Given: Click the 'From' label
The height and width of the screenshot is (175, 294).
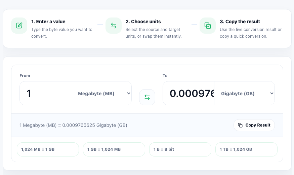Looking at the screenshot, I should (x=25, y=76).
